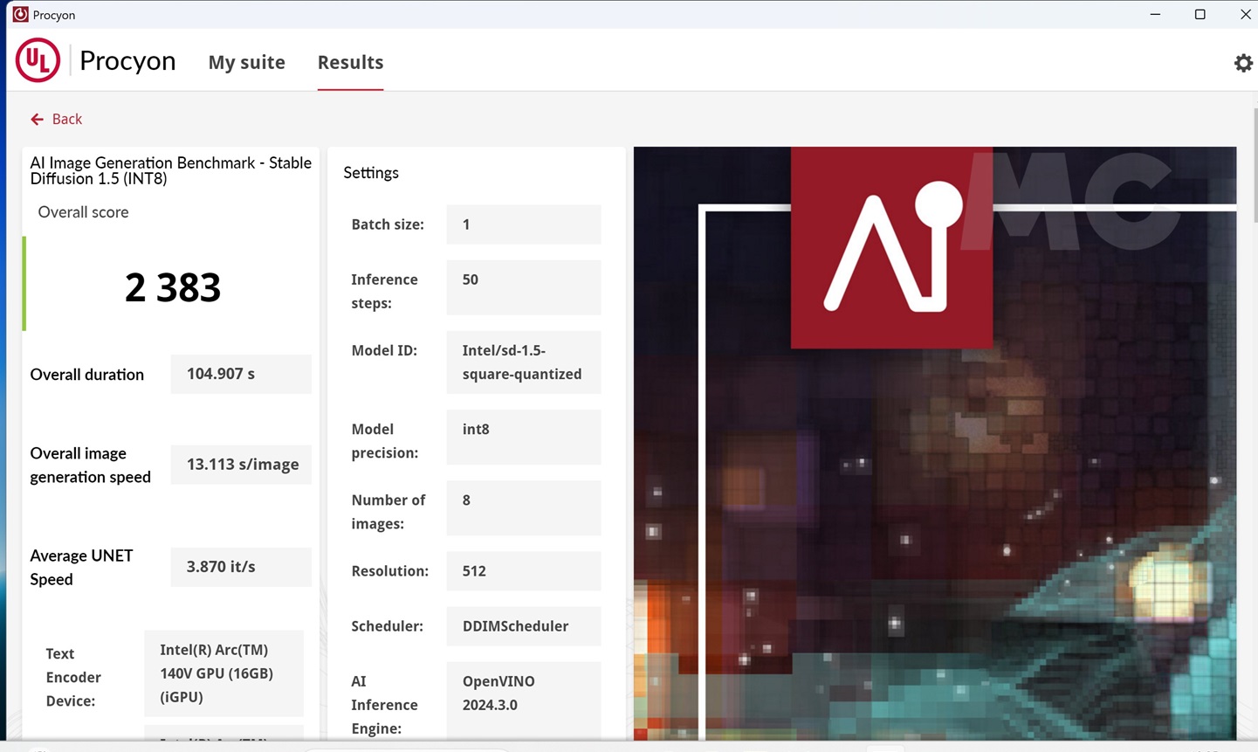The height and width of the screenshot is (752, 1258).
Task: Click the Model precision int8 field
Action: [x=523, y=437]
